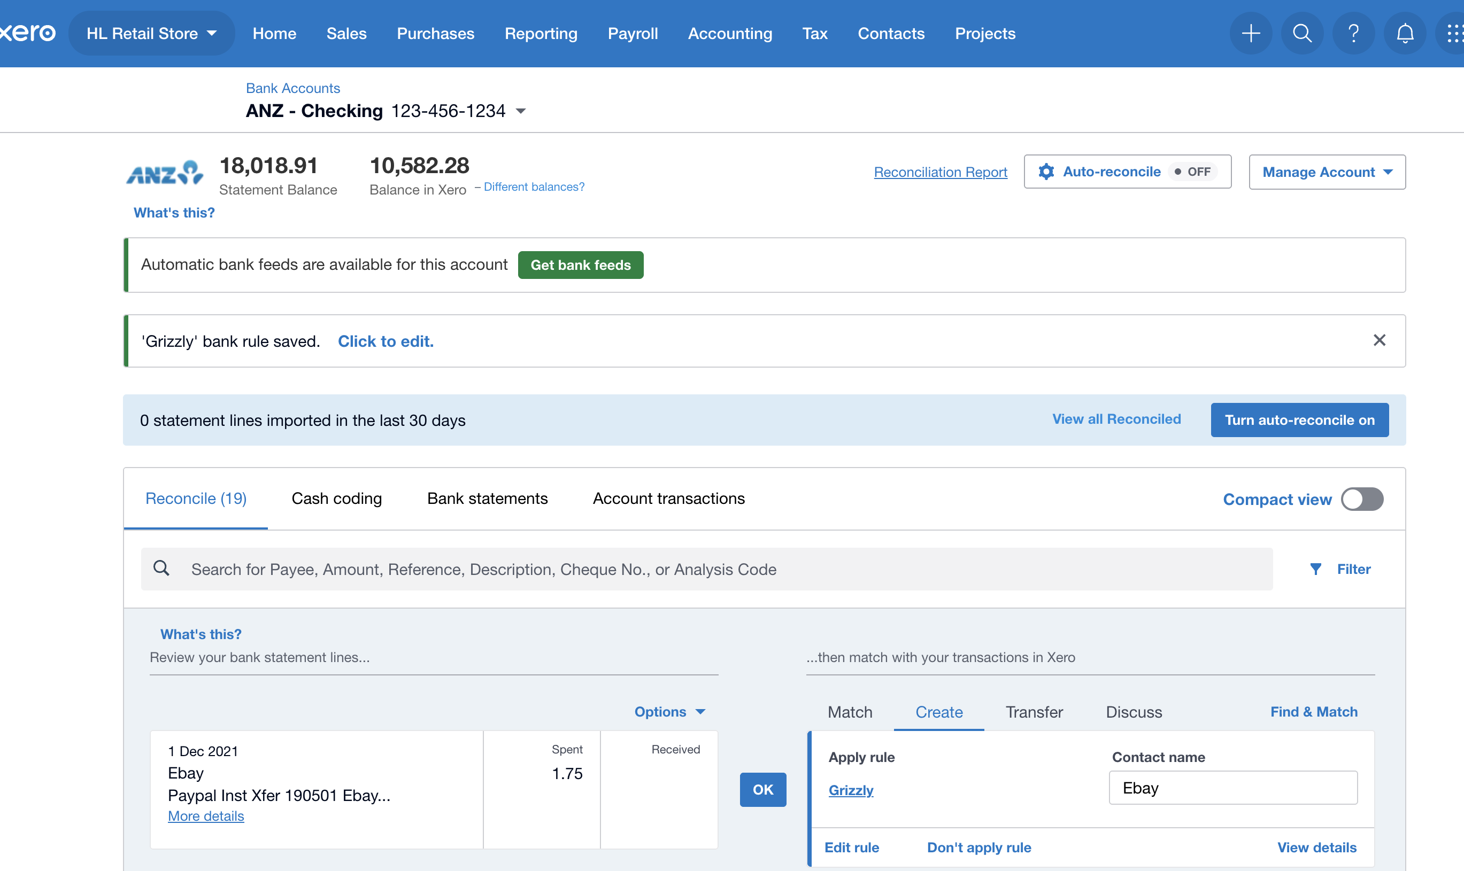Image resolution: width=1464 pixels, height=871 pixels.
Task: Click the Filter funnel icon
Action: pyautogui.click(x=1315, y=569)
